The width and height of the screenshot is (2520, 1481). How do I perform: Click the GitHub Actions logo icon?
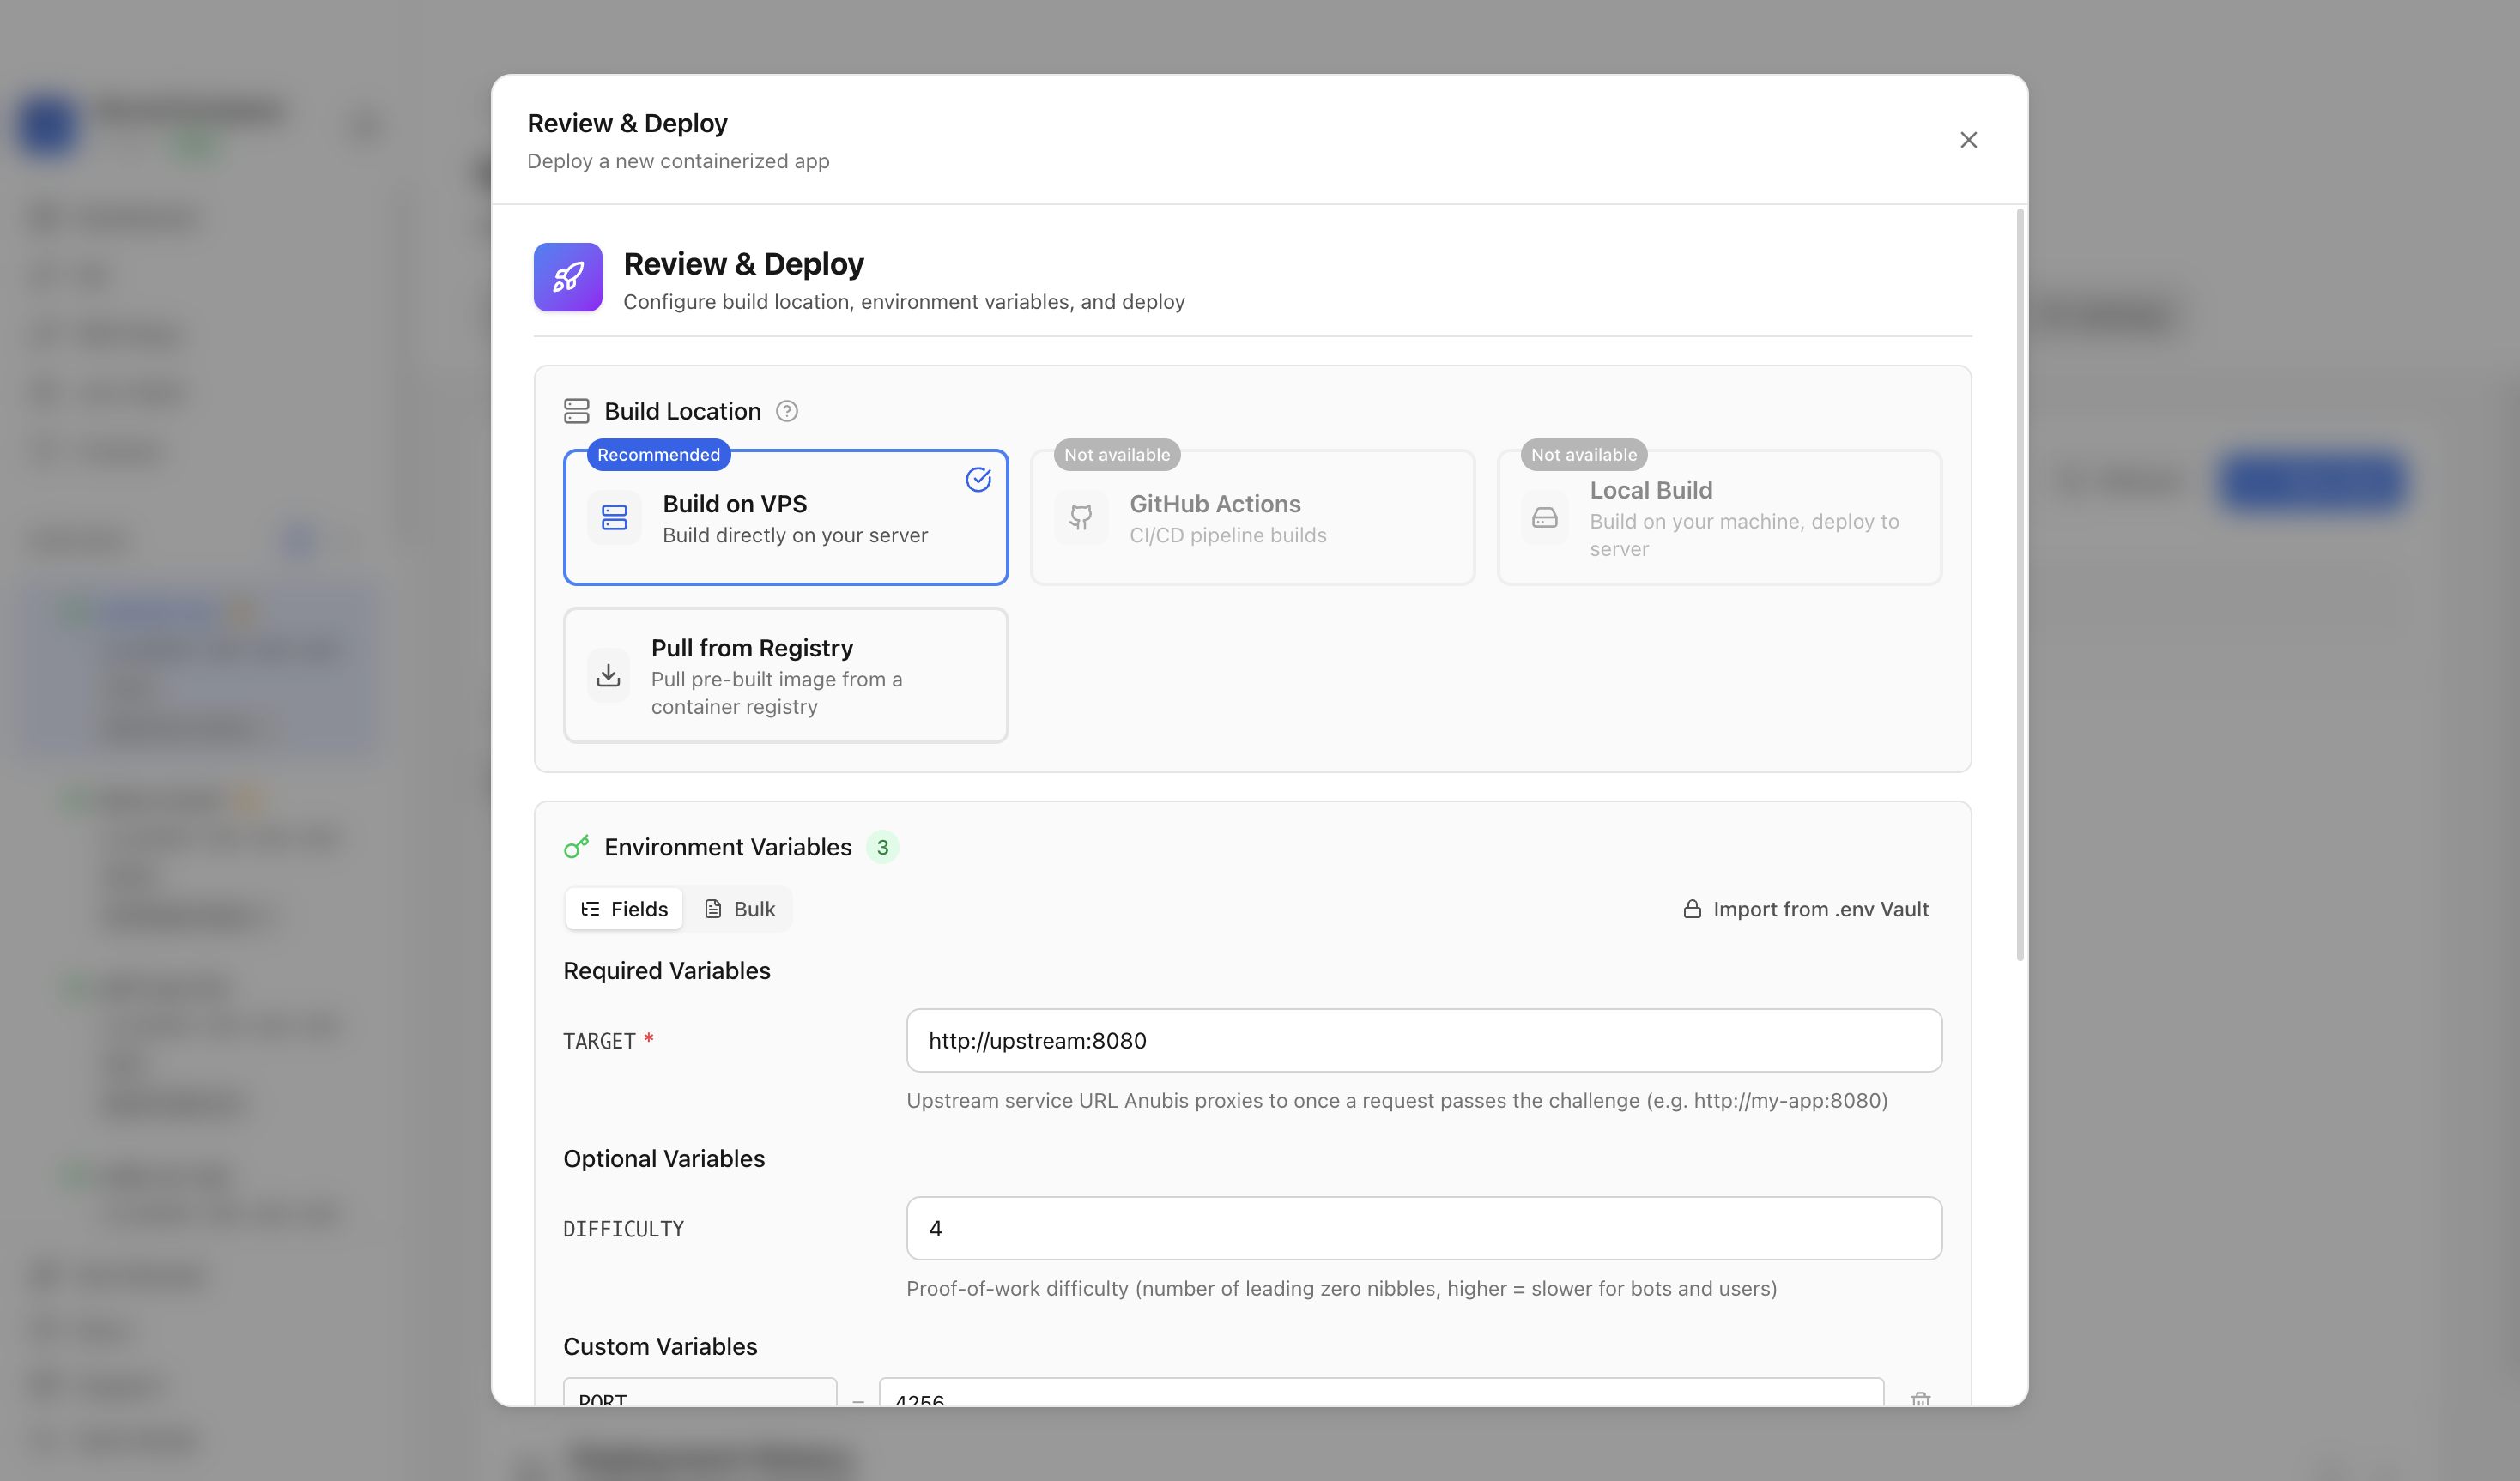point(1081,517)
